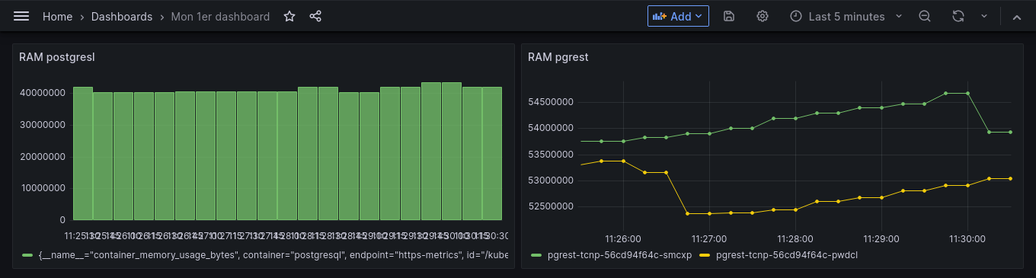Collapse the top toolbar with the chevron-up icon

pyautogui.click(x=1016, y=16)
